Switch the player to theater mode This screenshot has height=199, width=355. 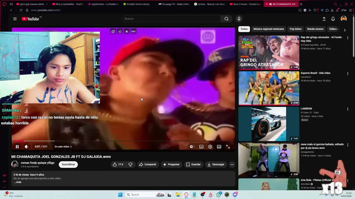219,147
